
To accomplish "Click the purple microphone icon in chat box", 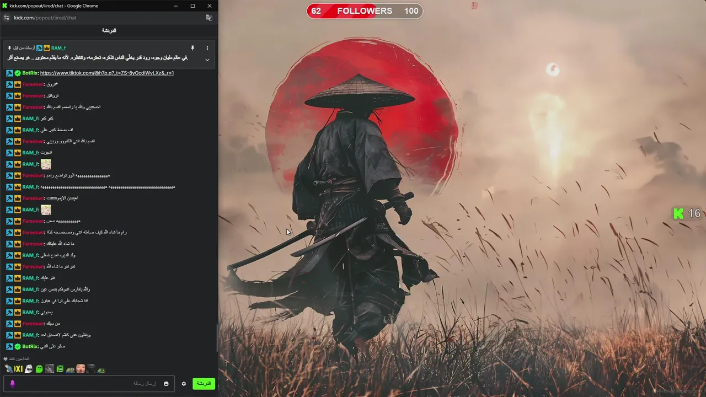I will pyautogui.click(x=12, y=383).
